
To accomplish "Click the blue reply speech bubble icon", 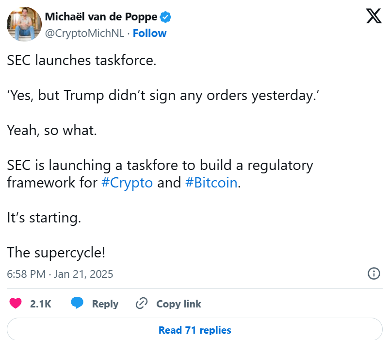I will coord(77,303).
